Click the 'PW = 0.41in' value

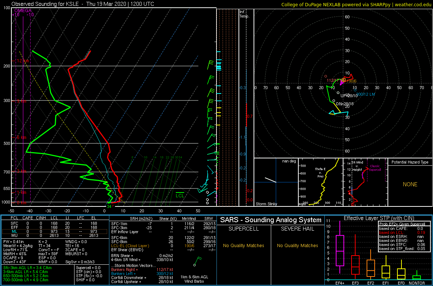coord(14,242)
